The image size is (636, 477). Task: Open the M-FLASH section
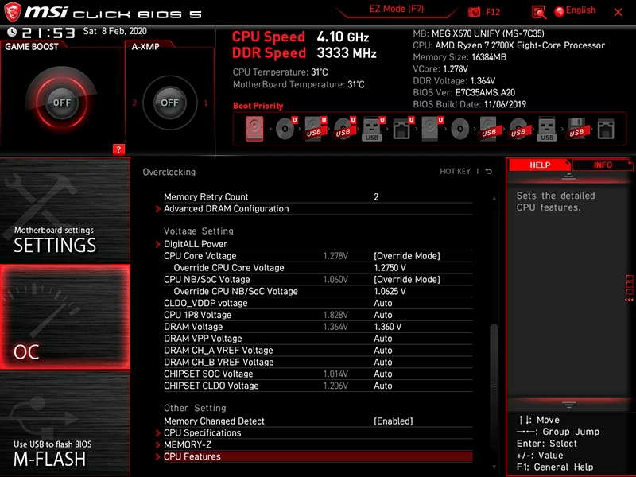pyautogui.click(x=65, y=424)
